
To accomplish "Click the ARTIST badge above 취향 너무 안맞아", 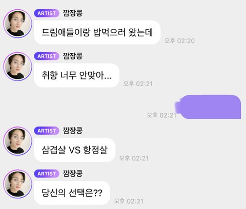I will [47, 56].
